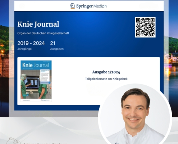
Task: Open the Knie Journal cover thumbnail
Action: [36, 81]
